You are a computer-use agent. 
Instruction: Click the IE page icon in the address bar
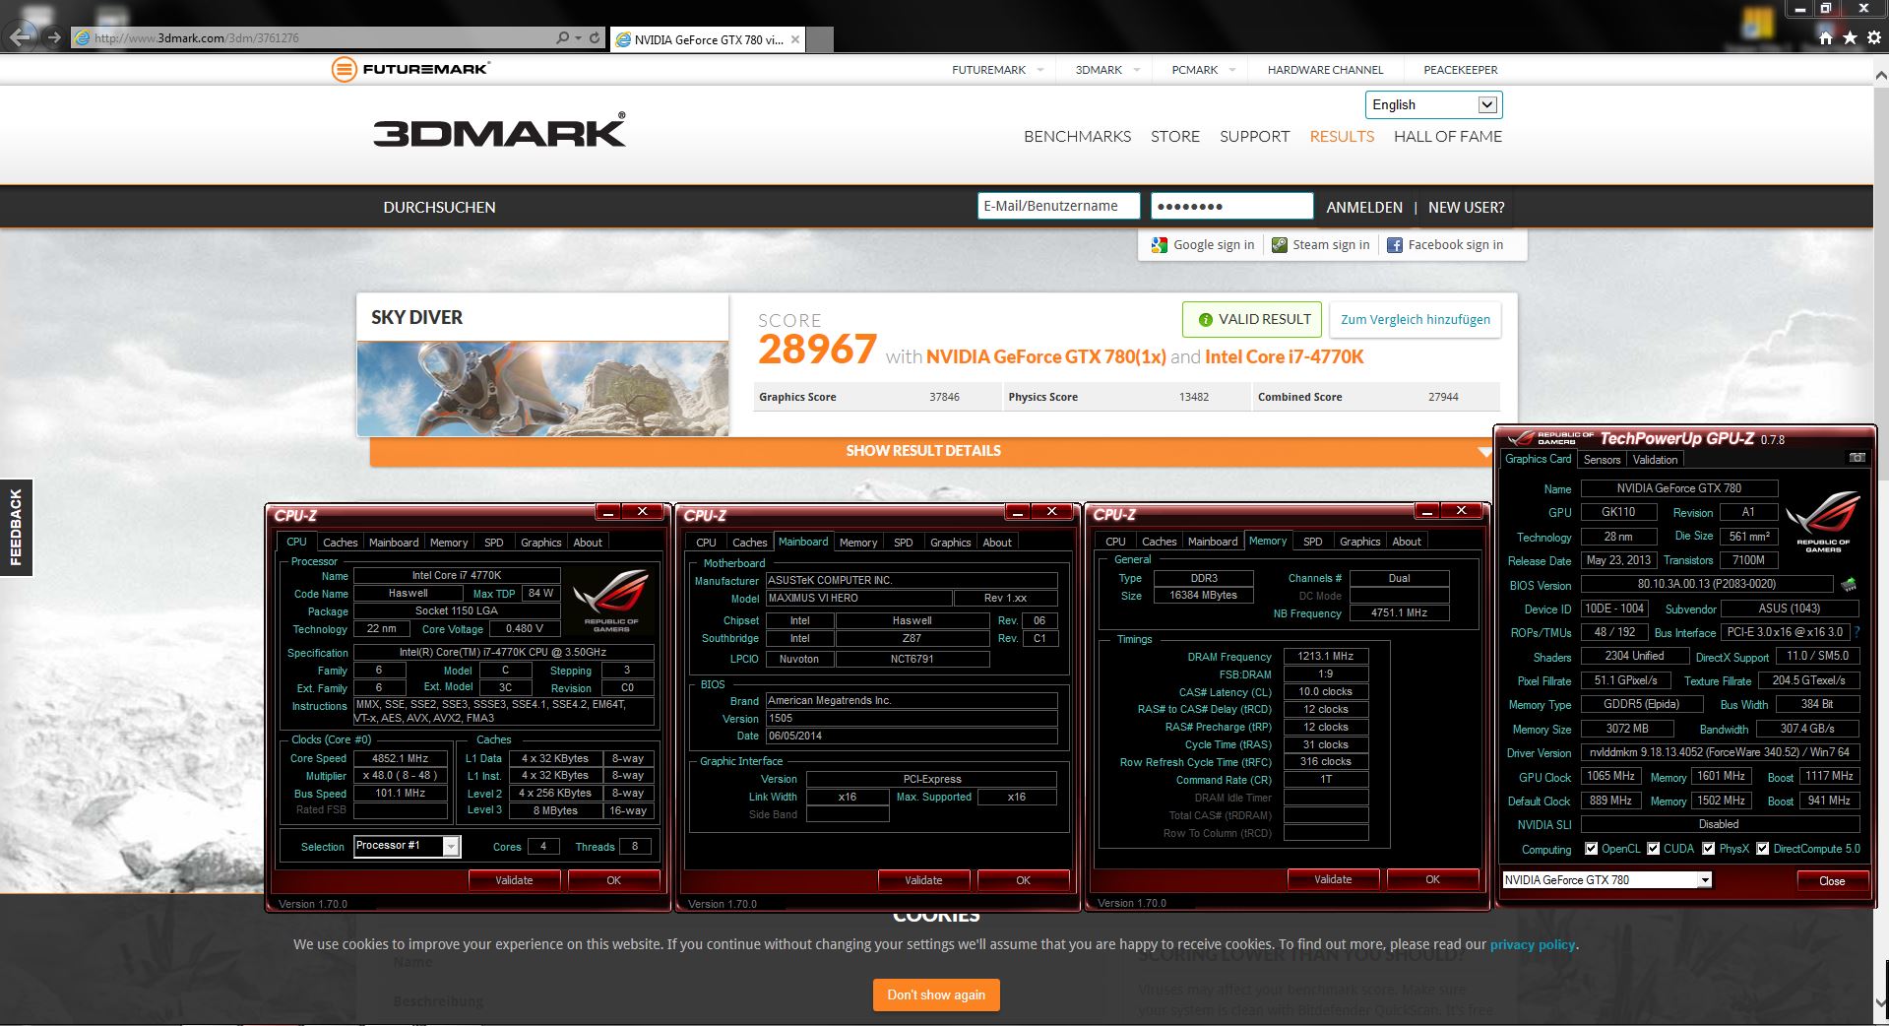tap(83, 37)
